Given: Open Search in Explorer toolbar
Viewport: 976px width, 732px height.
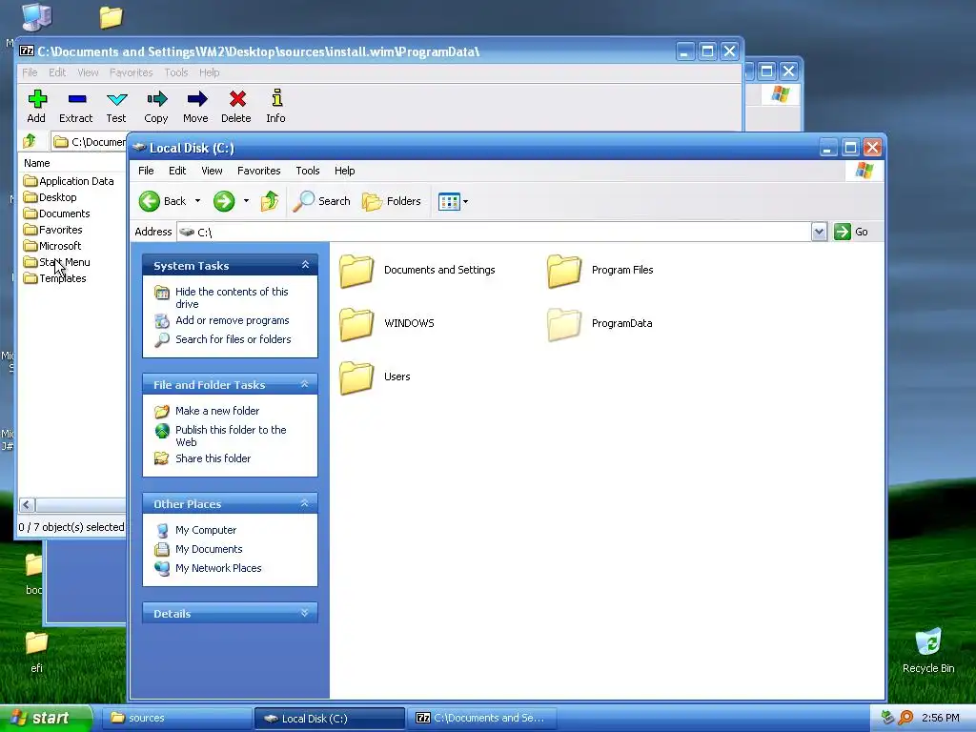Looking at the screenshot, I should coord(322,201).
